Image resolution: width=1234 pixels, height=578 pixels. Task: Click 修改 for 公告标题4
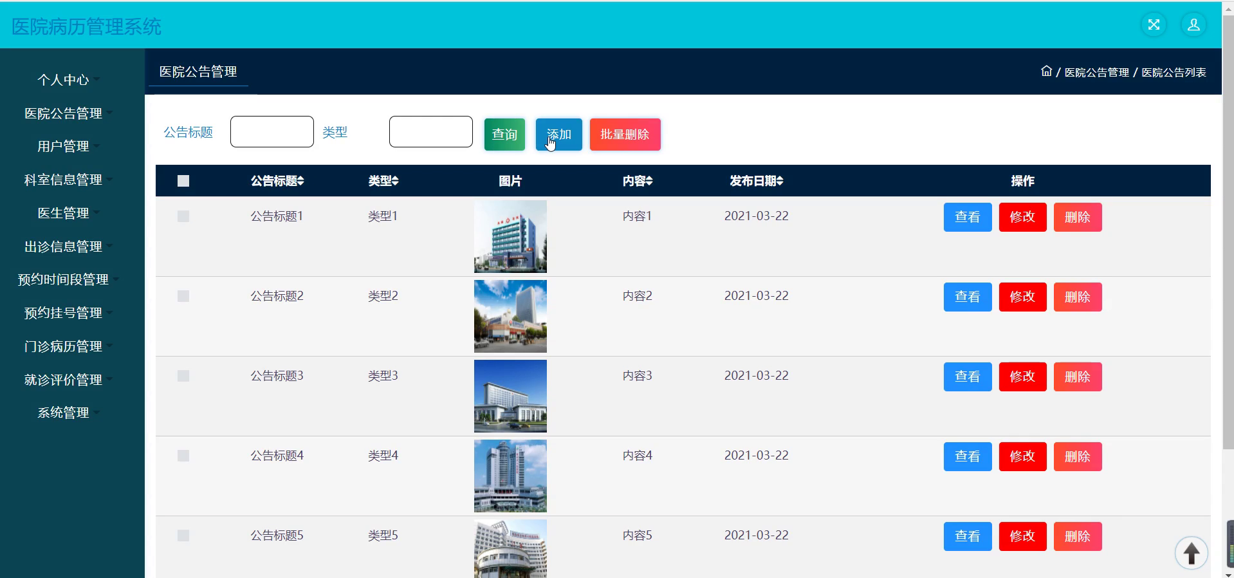pos(1022,456)
